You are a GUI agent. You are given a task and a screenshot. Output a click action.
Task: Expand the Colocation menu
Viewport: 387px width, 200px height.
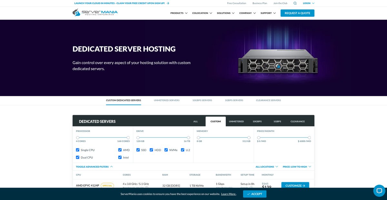202,13
